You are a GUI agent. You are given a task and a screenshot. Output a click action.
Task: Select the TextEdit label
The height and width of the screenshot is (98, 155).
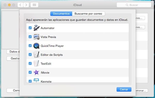tap(46, 64)
